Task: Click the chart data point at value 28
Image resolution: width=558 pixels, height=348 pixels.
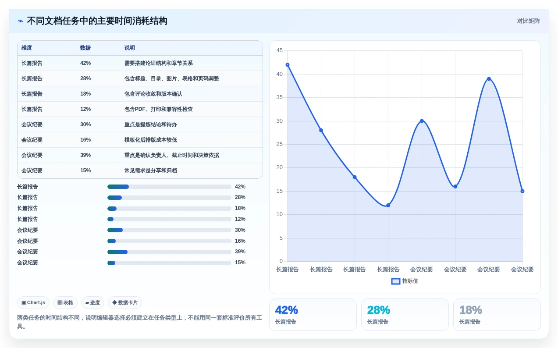Action: pos(321,130)
